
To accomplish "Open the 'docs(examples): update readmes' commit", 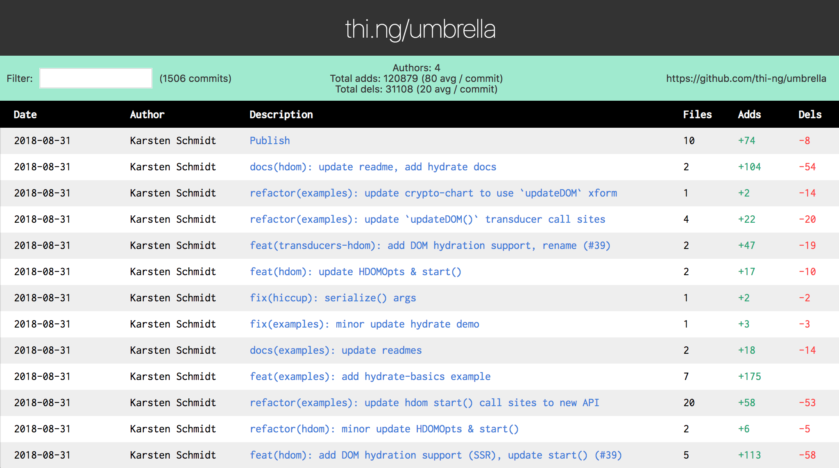I will (x=336, y=350).
